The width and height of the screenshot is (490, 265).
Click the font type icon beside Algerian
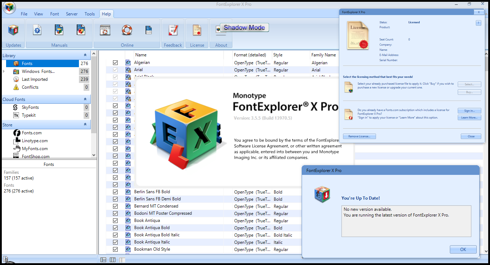pyautogui.click(x=128, y=62)
